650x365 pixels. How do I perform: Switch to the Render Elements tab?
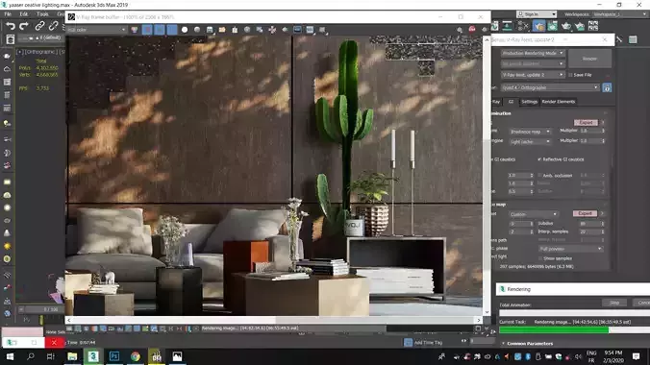pyautogui.click(x=559, y=102)
